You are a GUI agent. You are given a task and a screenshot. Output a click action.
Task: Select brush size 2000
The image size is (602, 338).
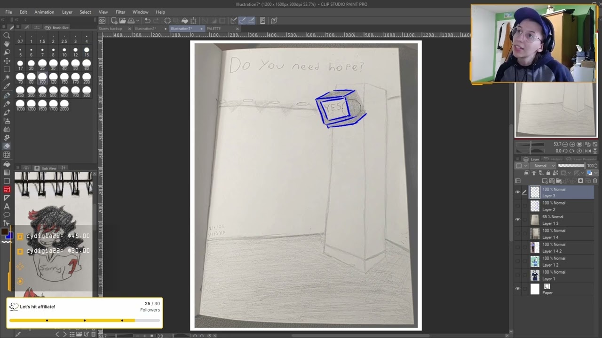[x=64, y=106]
